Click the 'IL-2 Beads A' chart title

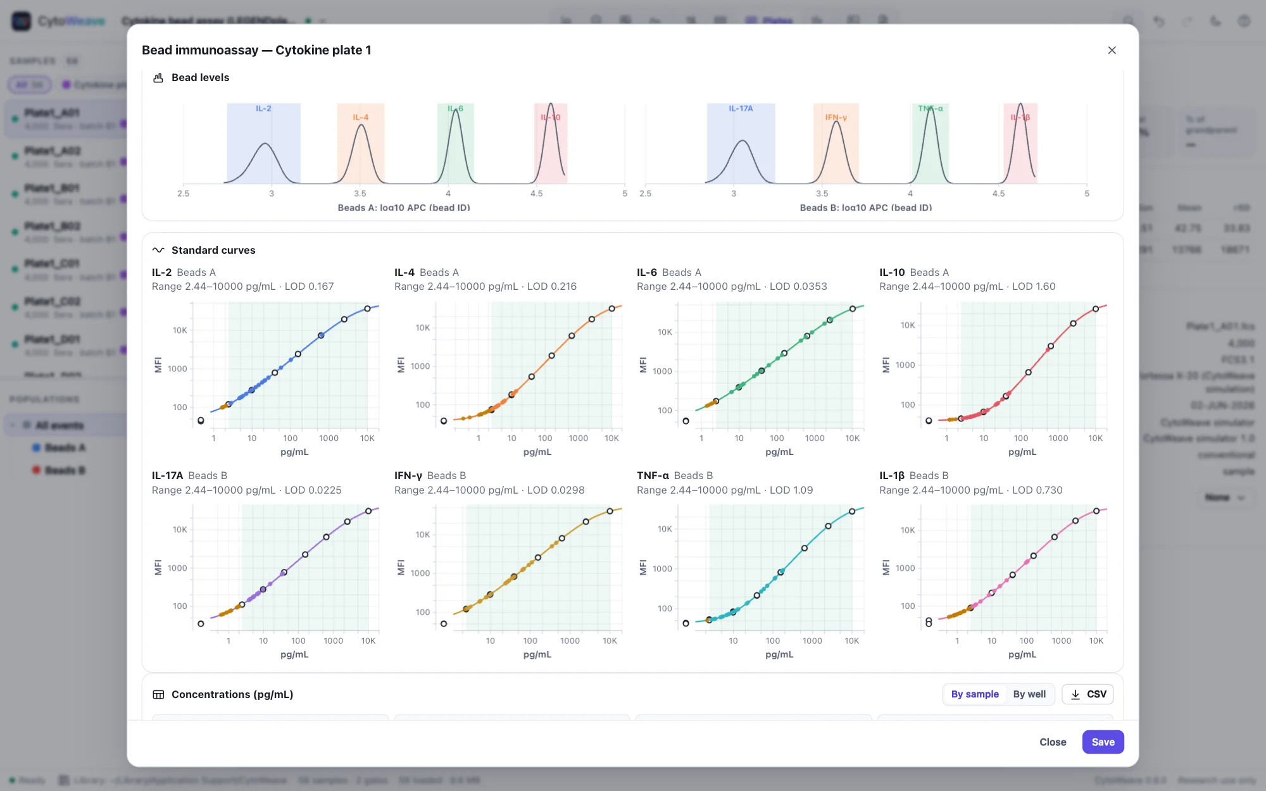(184, 272)
